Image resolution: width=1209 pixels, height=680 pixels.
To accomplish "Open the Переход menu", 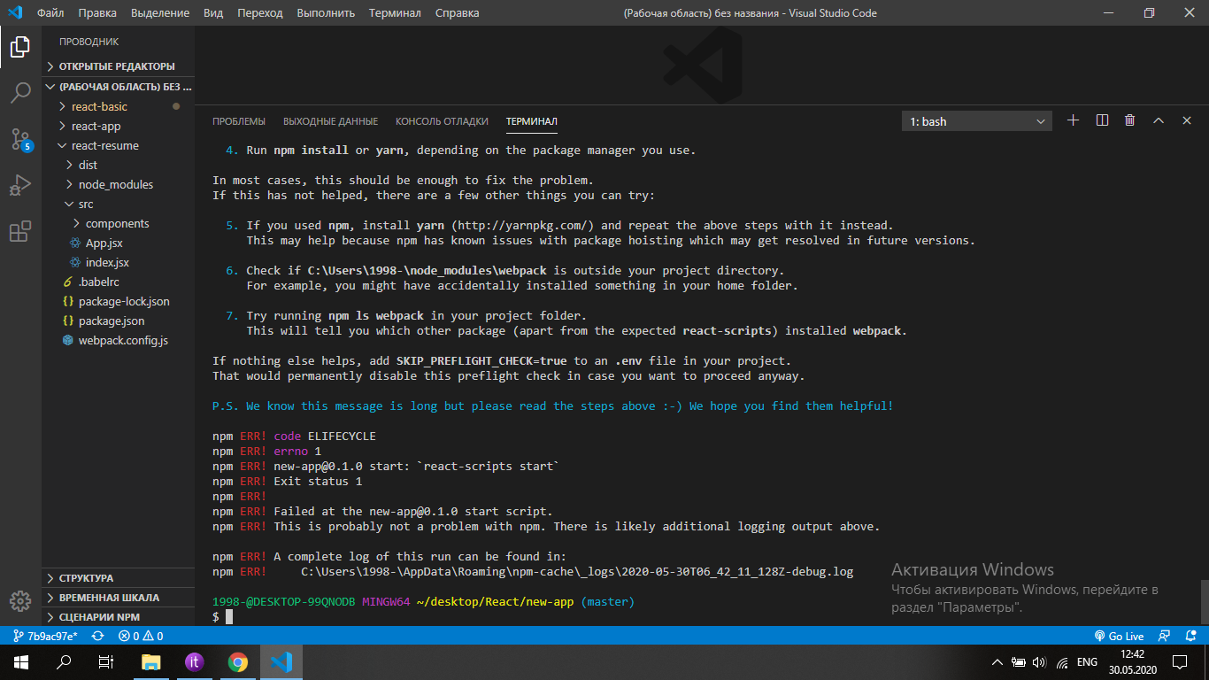I will (x=260, y=12).
